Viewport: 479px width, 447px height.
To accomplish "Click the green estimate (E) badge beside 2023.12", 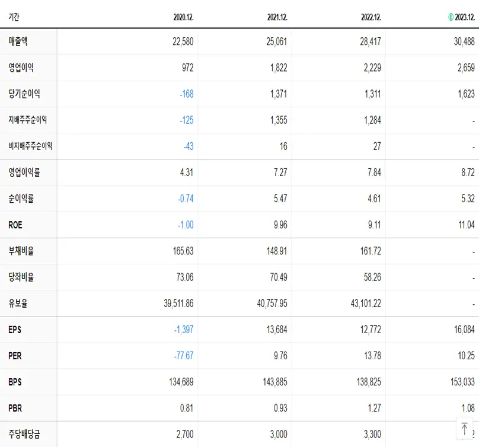I will pyautogui.click(x=451, y=18).
